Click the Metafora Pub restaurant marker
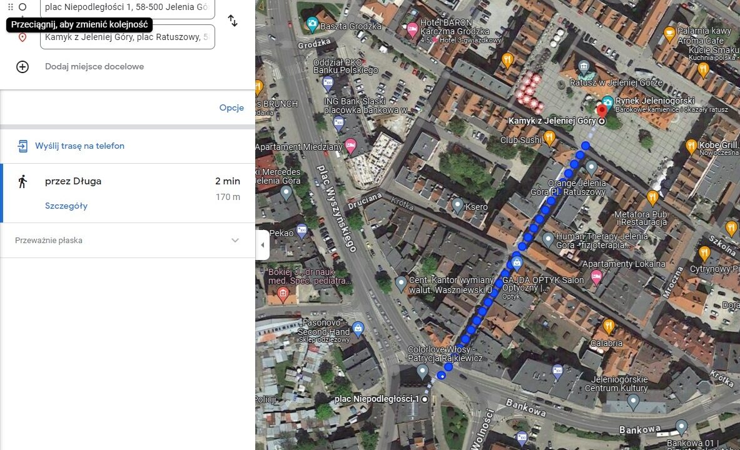The image size is (740, 450). 653,197
